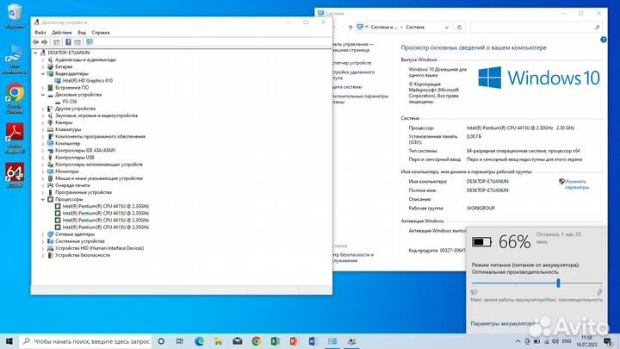Click the Scan for hardware changes monitor icon
Image resolution: width=620 pixels, height=349 pixels.
point(90,42)
